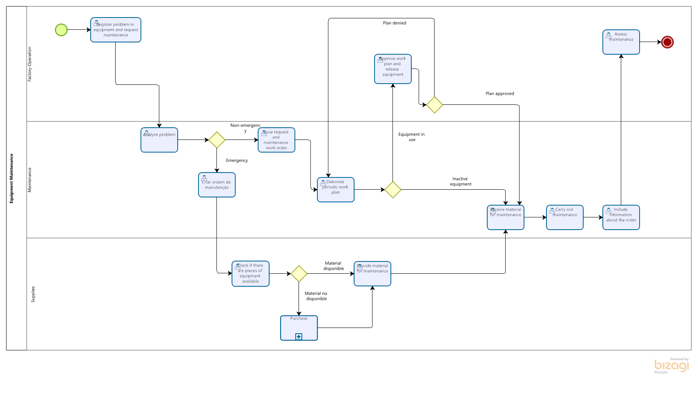The image size is (698, 403).
Task: Select Provide material for maintenance task
Action: point(372,275)
